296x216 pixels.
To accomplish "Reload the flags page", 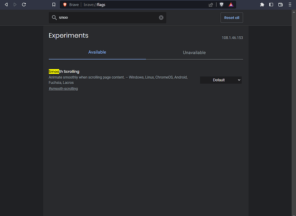I will click(24, 4).
